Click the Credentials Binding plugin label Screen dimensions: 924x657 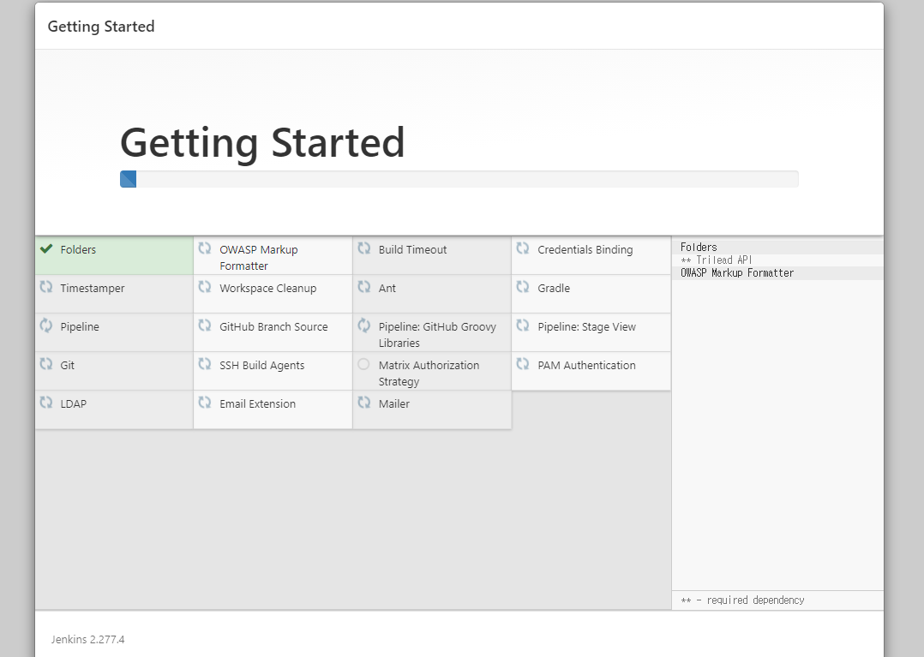585,249
